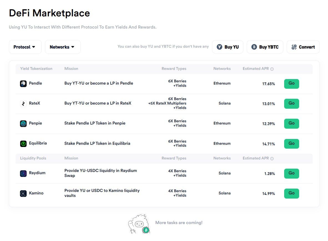Go to the Raydium mission
Viewport: 328px width, 241px height.
tap(291, 174)
